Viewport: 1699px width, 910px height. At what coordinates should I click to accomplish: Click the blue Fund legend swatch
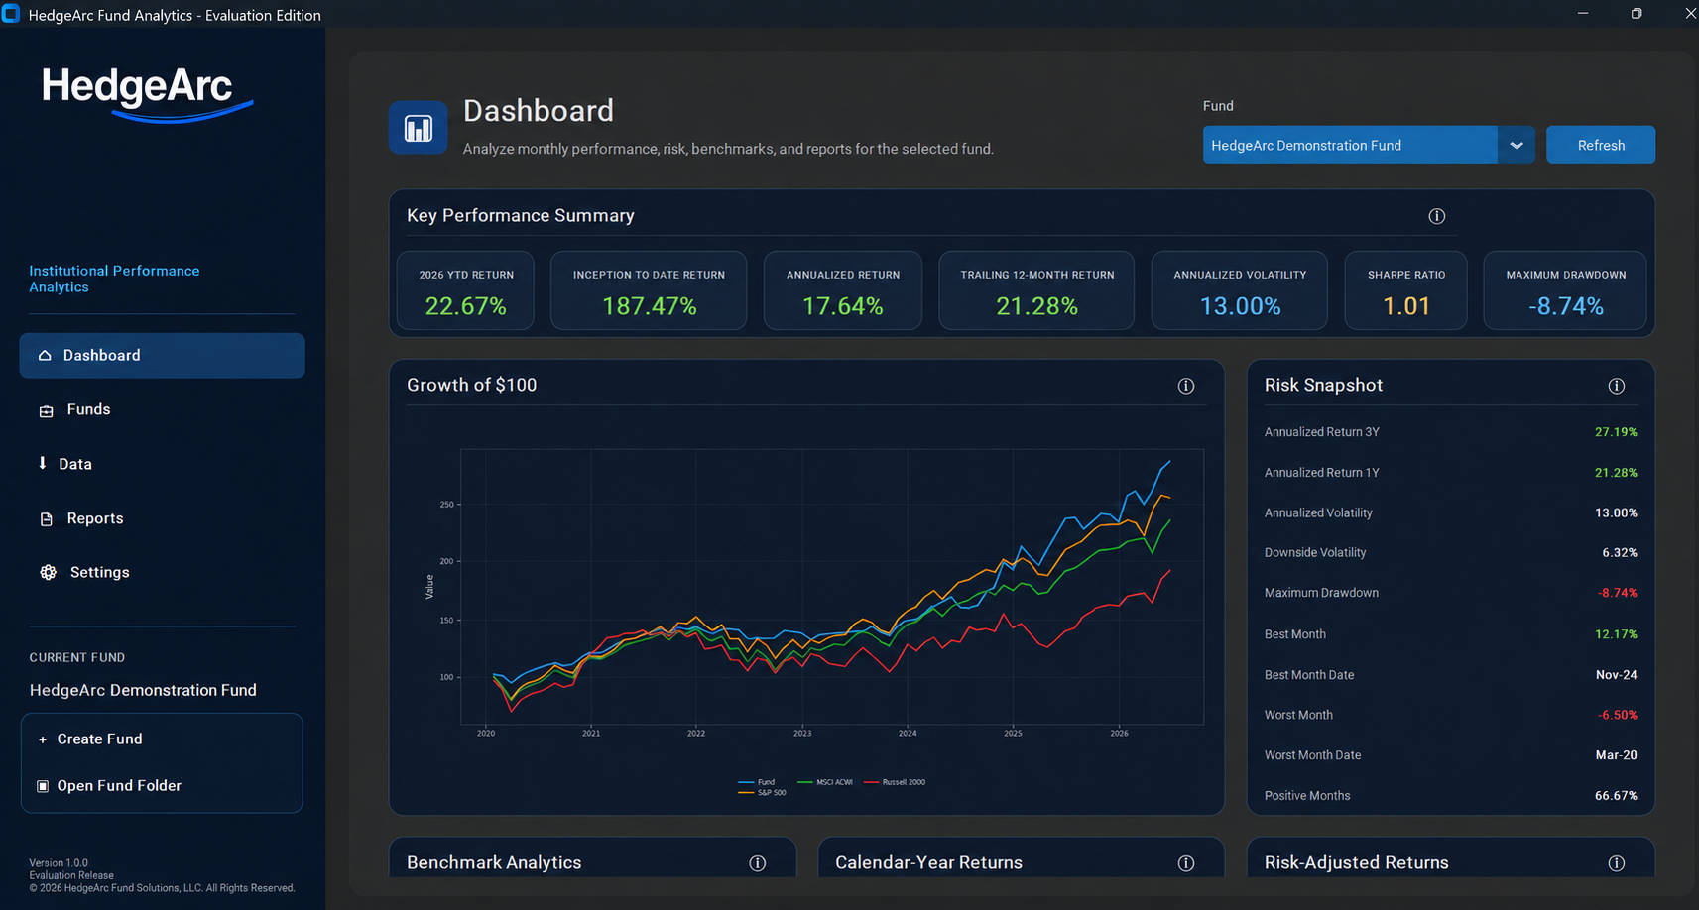(x=746, y=782)
